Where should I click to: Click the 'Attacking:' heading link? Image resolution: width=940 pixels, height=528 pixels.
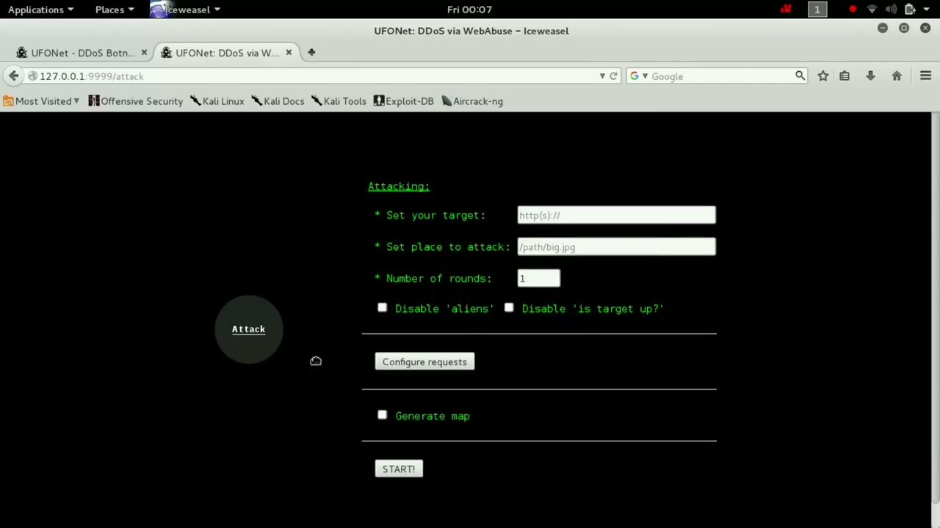(399, 186)
